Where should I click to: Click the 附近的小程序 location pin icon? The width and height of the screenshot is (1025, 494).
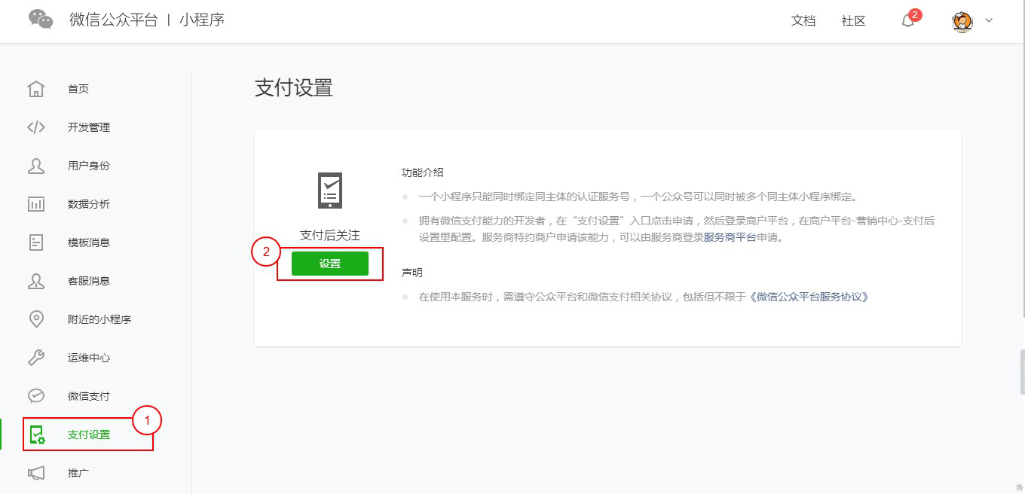[x=36, y=319]
